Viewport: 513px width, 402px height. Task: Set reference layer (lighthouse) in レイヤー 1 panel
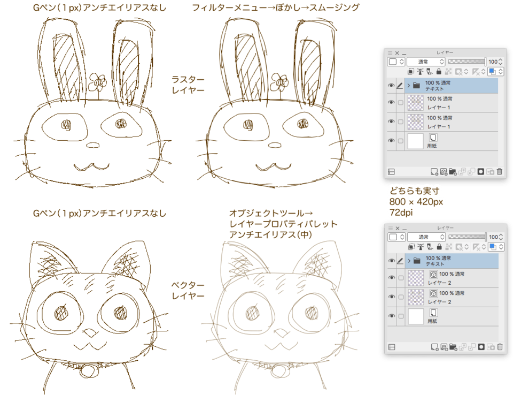click(x=421, y=71)
